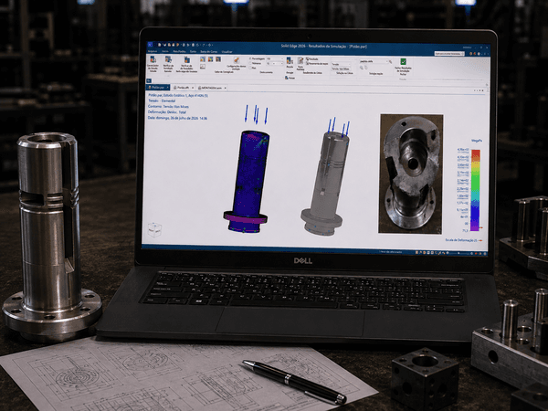Click the view orientation cube in the viewport
Viewport: 548px width, 411px height.
pyautogui.click(x=154, y=230)
